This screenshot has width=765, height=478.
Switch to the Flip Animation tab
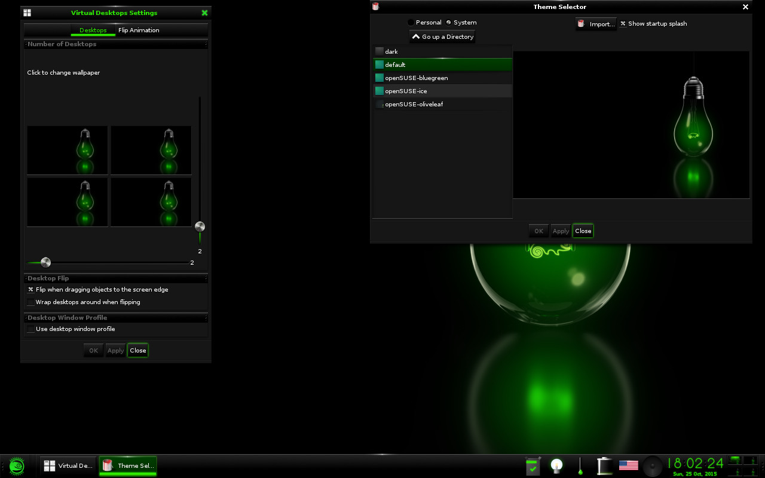(139, 30)
